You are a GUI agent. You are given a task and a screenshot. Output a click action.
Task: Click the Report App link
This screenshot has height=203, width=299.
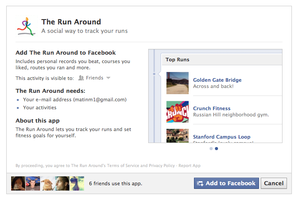pyautogui.click(x=190, y=166)
